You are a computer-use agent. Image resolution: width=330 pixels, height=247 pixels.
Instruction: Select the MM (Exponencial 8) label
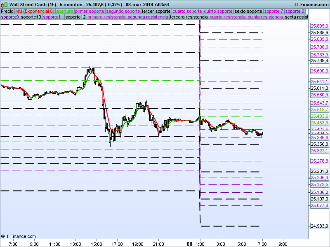(35, 12)
